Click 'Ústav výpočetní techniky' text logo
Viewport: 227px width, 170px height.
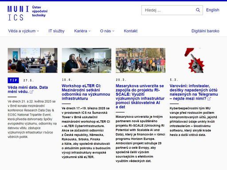tap(39, 11)
